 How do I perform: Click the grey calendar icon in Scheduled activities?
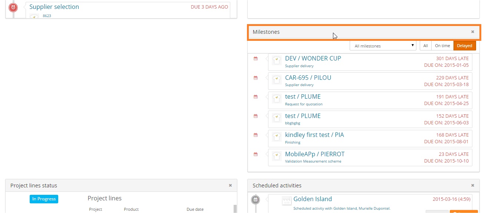tap(255, 200)
